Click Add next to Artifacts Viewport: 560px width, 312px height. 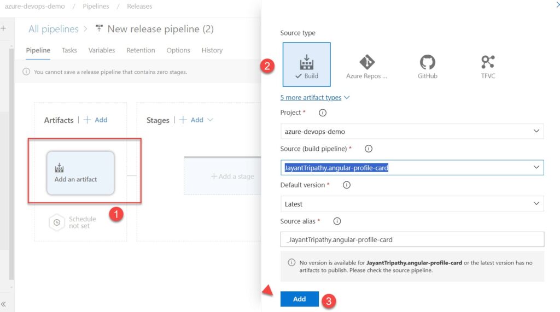coord(95,120)
